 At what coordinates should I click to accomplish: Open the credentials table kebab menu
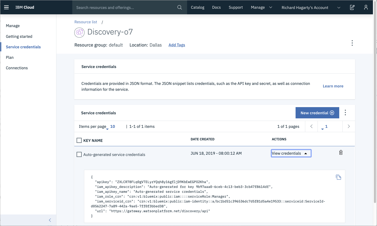coord(345,113)
